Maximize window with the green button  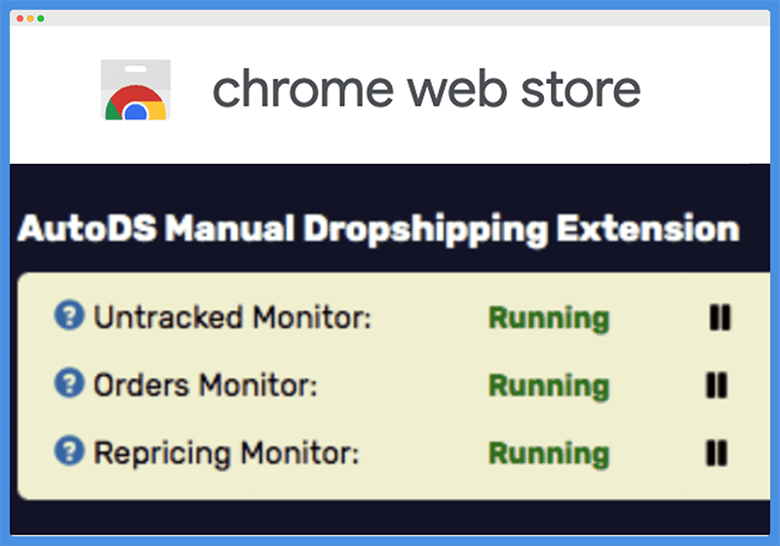[41, 19]
